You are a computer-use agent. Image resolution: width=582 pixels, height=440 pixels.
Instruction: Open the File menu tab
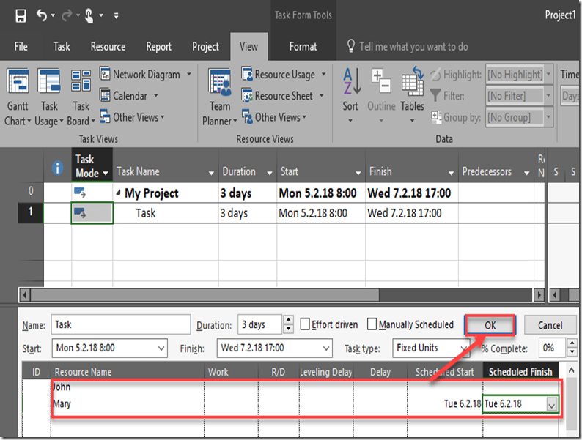click(x=21, y=47)
